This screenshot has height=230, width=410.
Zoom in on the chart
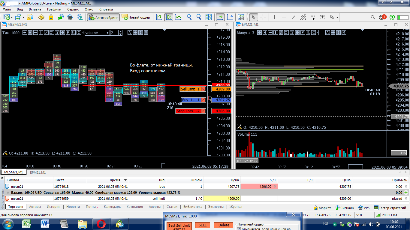pyautogui.click(x=189, y=17)
